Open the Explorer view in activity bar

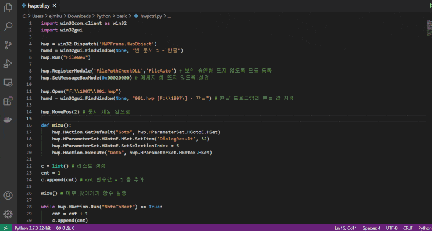click(8, 8)
